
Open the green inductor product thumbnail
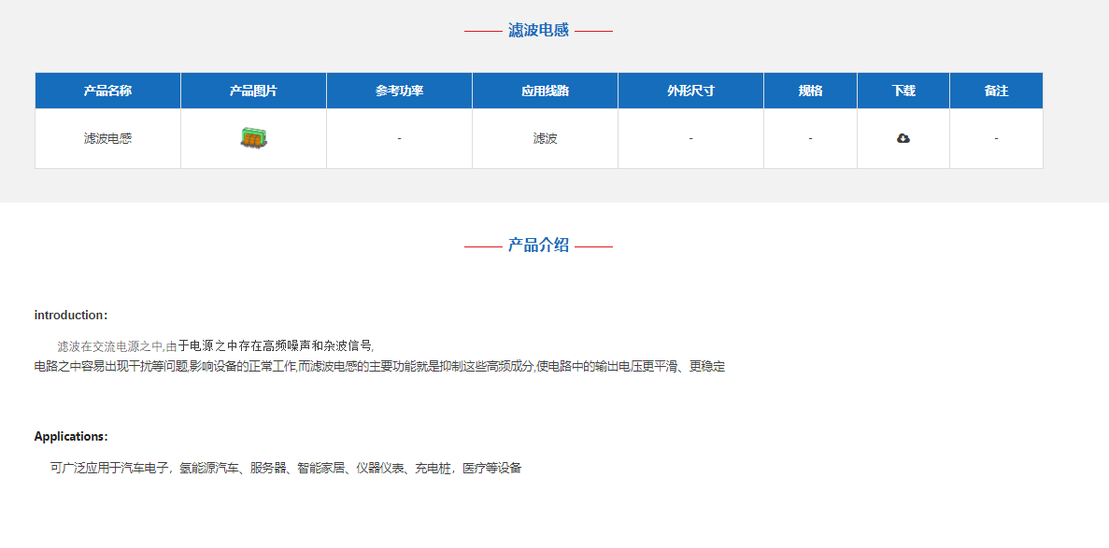point(253,138)
